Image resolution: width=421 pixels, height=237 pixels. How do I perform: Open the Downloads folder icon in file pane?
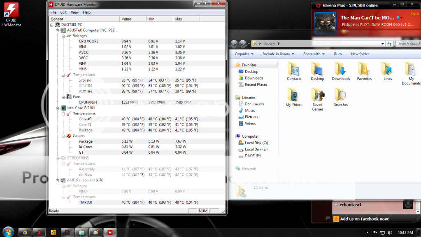click(341, 71)
